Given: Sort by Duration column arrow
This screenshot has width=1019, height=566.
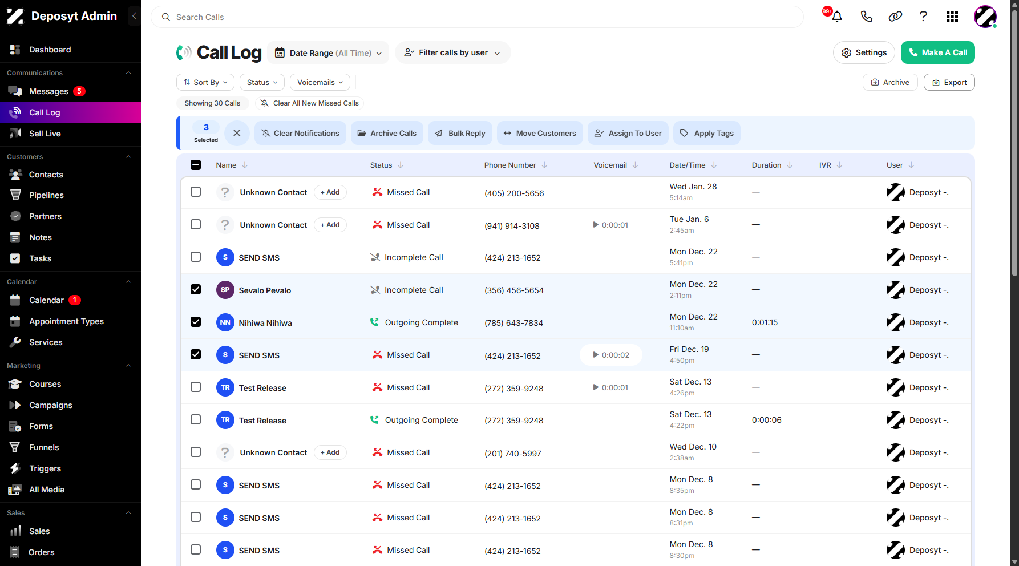Looking at the screenshot, I should pyautogui.click(x=790, y=165).
